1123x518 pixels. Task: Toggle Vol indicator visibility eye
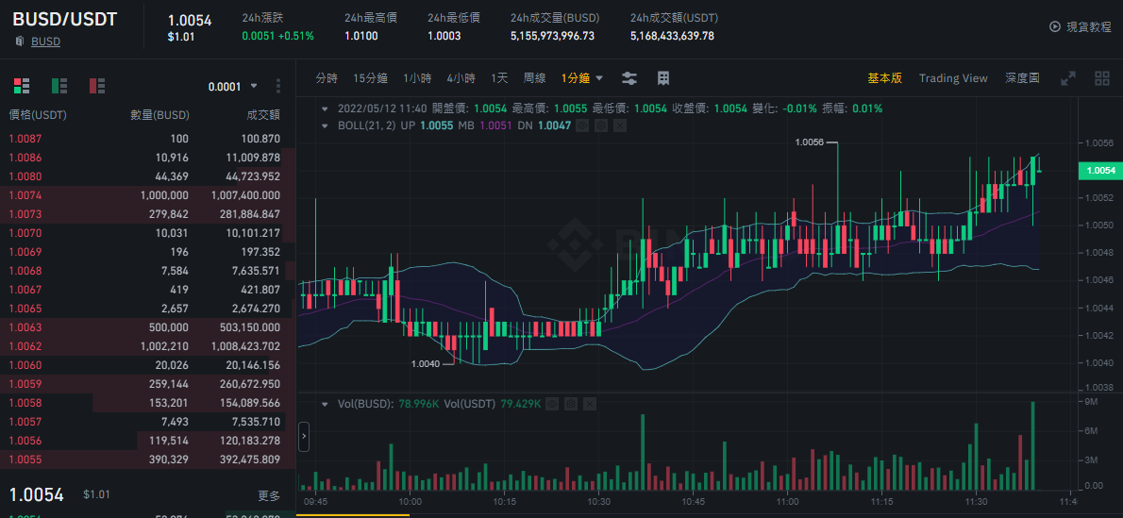pyautogui.click(x=552, y=404)
